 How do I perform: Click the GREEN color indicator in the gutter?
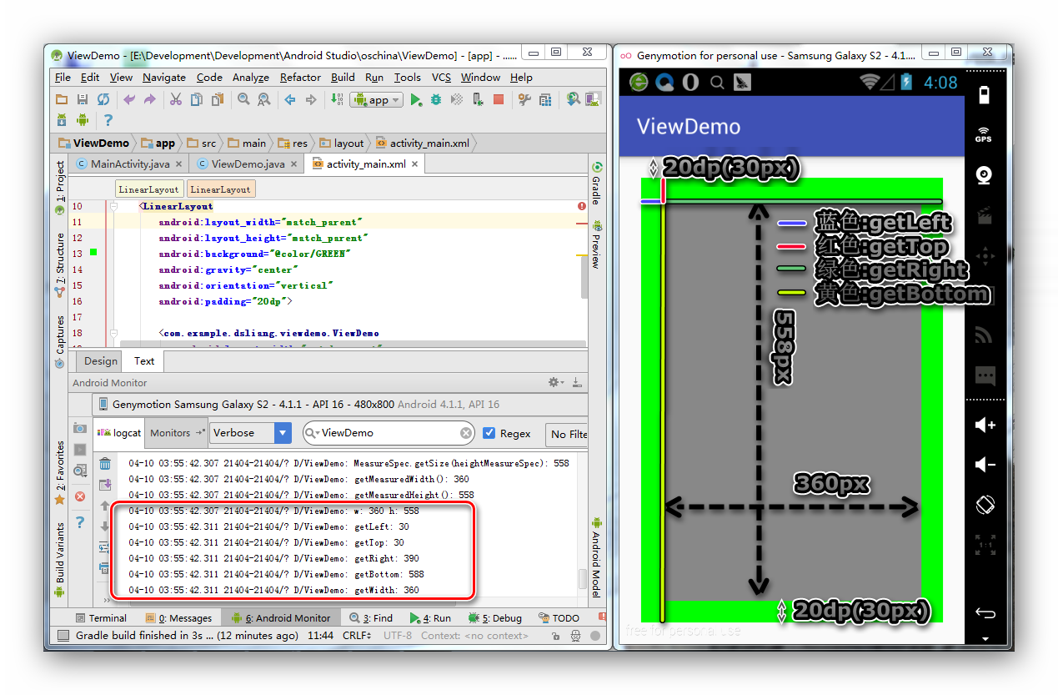point(93,252)
